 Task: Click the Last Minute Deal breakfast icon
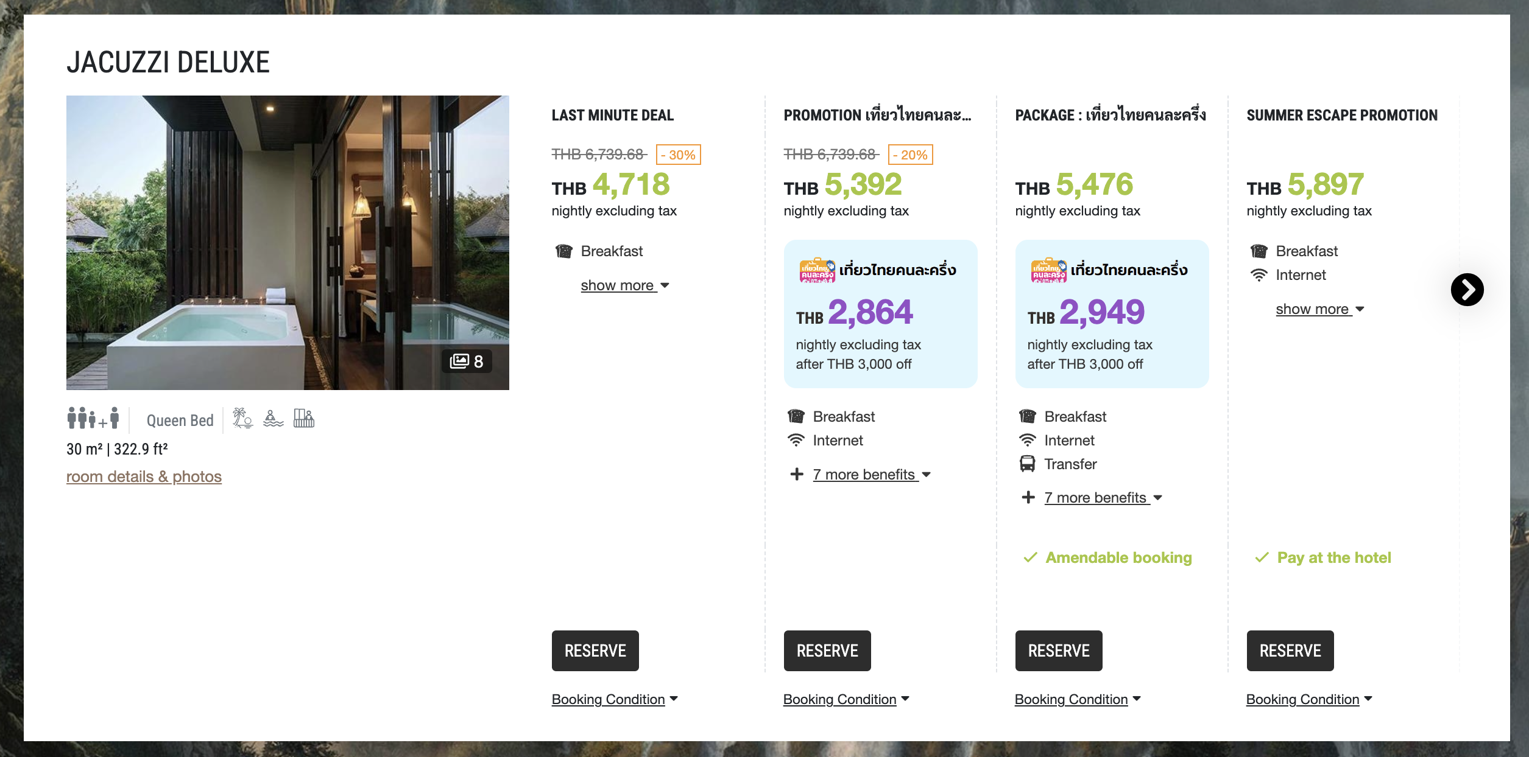[x=564, y=251]
